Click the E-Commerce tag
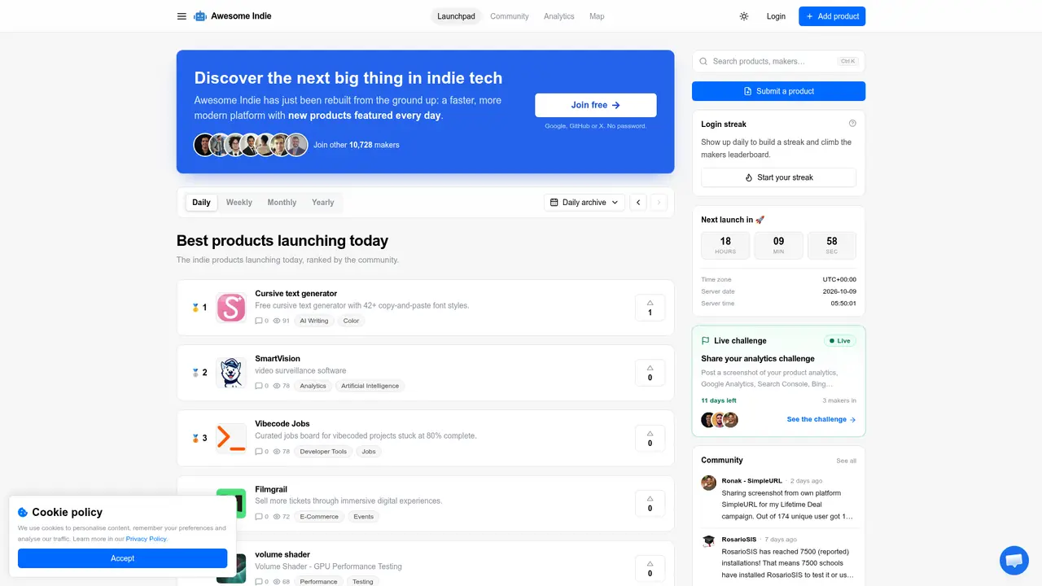 click(x=319, y=516)
